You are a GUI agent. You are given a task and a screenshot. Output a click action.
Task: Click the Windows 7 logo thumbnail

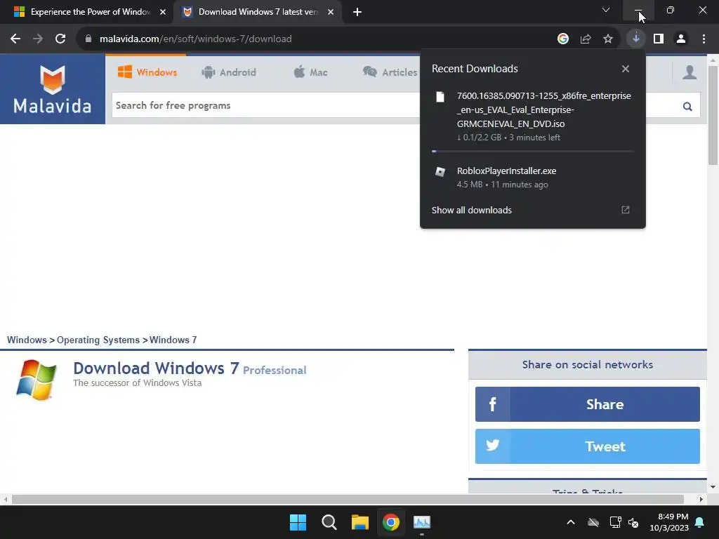pyautogui.click(x=36, y=380)
